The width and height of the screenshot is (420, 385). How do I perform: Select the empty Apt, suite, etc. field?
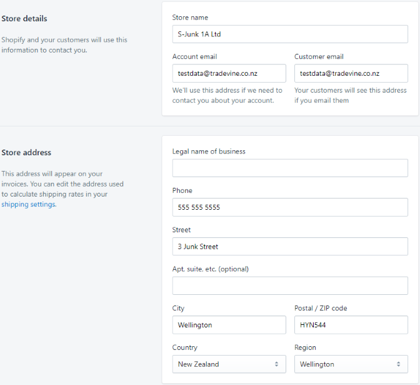pyautogui.click(x=290, y=285)
